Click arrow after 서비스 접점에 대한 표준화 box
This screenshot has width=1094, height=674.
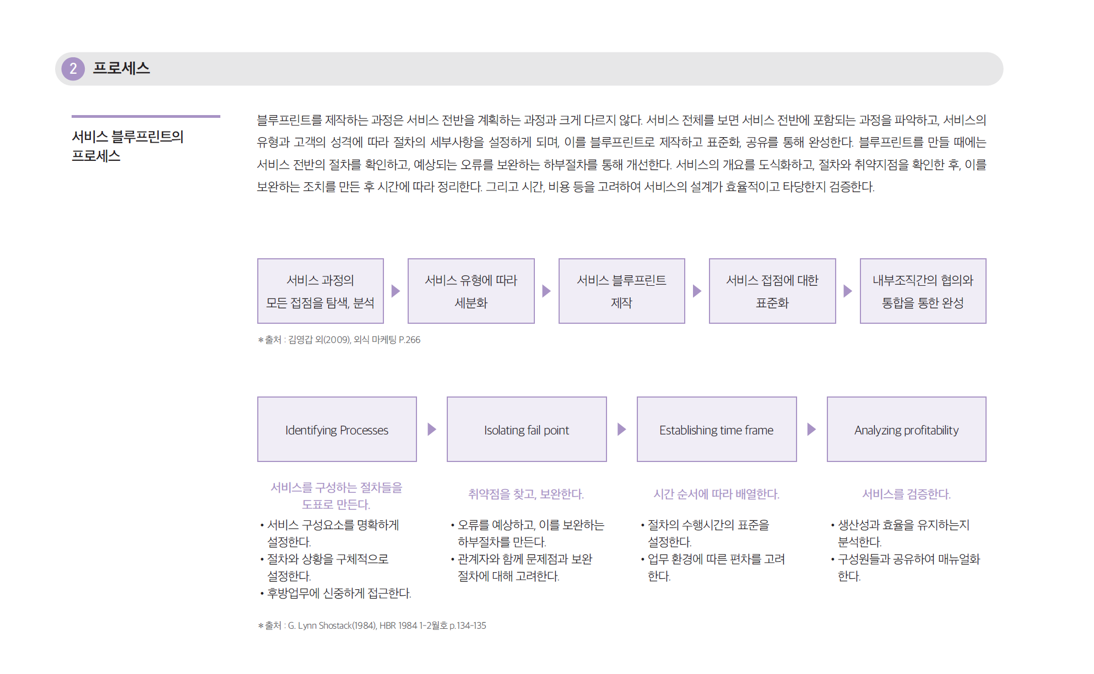[x=848, y=291]
